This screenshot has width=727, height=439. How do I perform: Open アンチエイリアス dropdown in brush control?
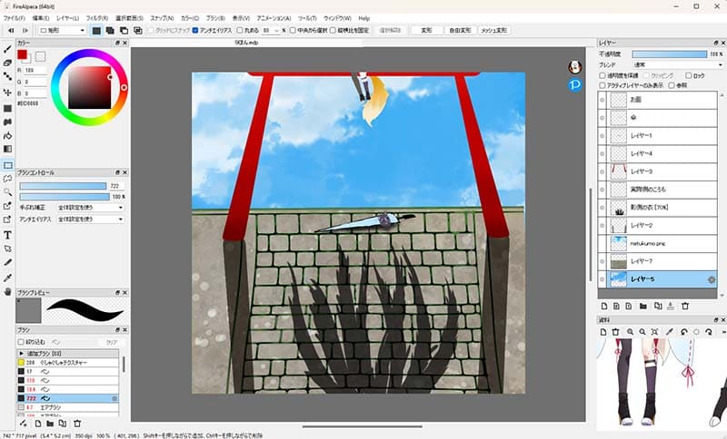(90, 219)
